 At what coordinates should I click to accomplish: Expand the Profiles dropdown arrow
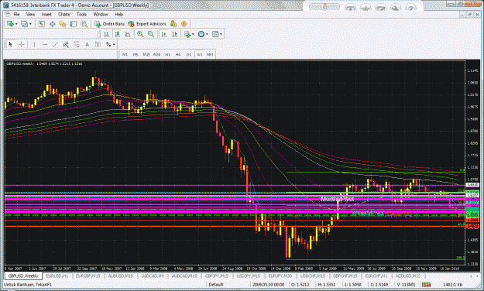pos(30,24)
